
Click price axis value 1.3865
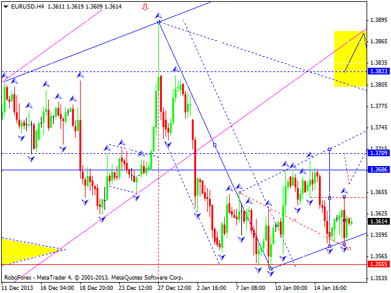379,42
